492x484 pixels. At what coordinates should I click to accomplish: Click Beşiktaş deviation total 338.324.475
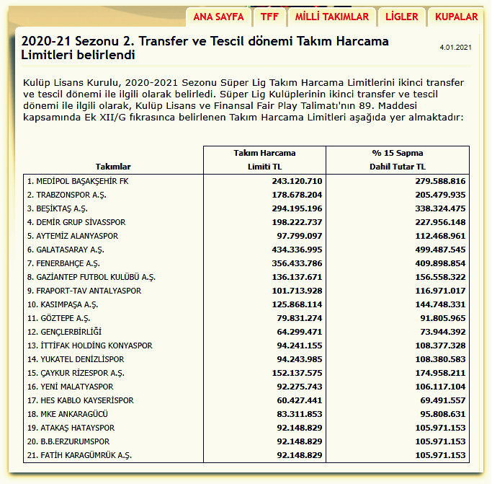[x=440, y=208]
